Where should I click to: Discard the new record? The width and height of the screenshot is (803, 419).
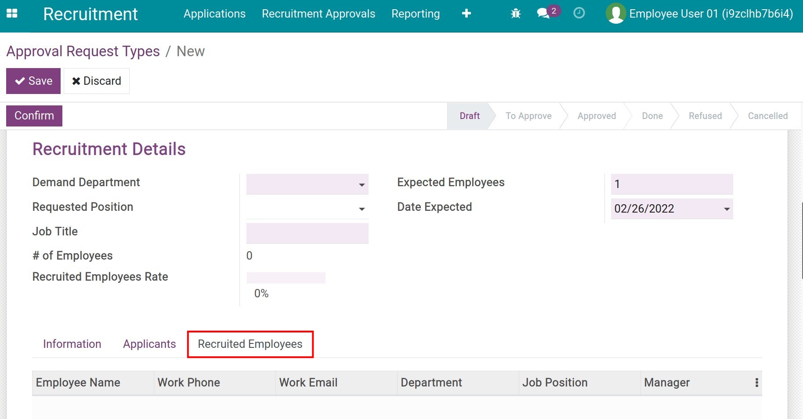point(97,81)
